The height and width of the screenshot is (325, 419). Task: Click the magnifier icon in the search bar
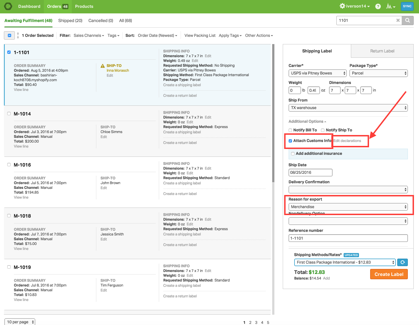click(408, 20)
